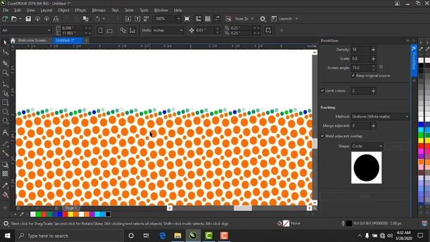The height and width of the screenshot is (242, 430).
Task: Set page to Portrait orientation
Action: (100, 30)
